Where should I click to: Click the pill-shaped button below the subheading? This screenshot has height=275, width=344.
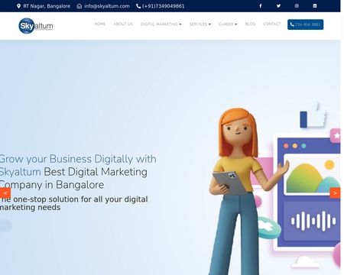[5, 226]
